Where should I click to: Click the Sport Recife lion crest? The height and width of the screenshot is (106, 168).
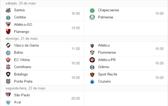click(92, 74)
